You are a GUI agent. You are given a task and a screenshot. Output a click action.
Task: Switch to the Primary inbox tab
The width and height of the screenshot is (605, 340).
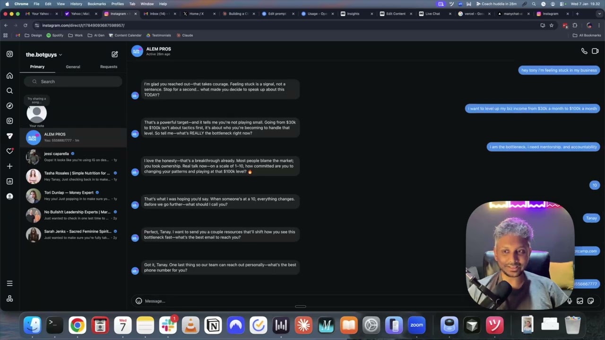coord(37,67)
